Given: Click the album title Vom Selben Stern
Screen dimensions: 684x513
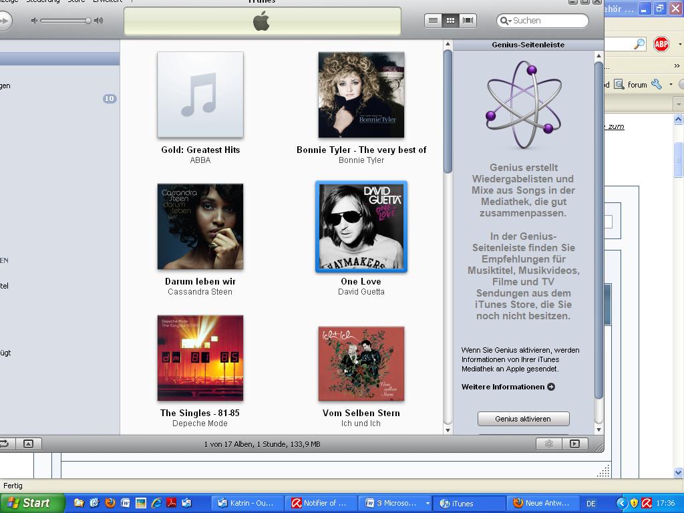Looking at the screenshot, I should tap(361, 413).
